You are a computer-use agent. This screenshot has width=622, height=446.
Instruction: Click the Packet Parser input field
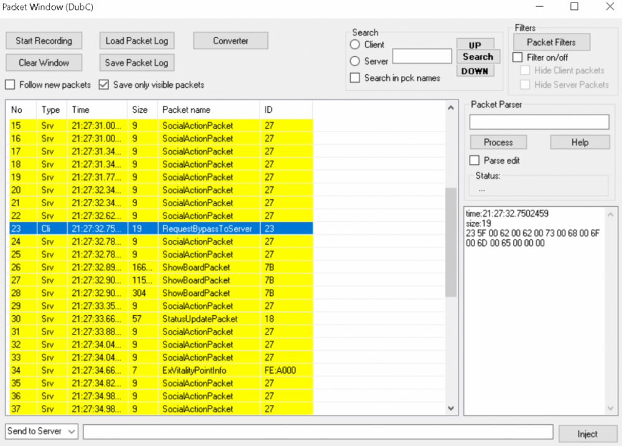539,122
